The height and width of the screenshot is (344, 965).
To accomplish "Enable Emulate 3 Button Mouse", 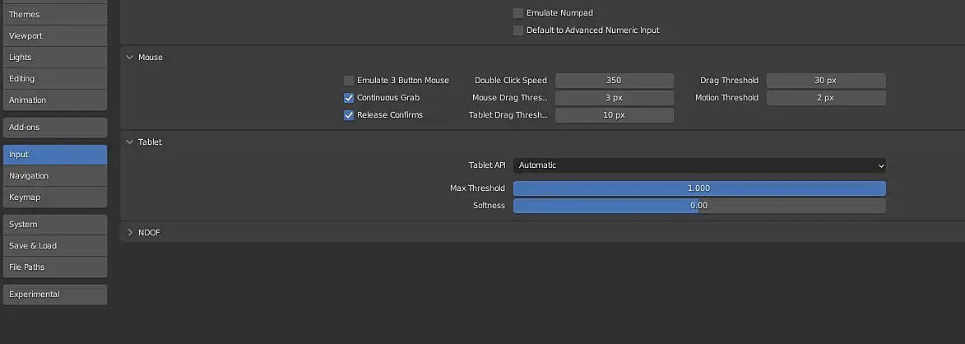I will pyautogui.click(x=349, y=81).
